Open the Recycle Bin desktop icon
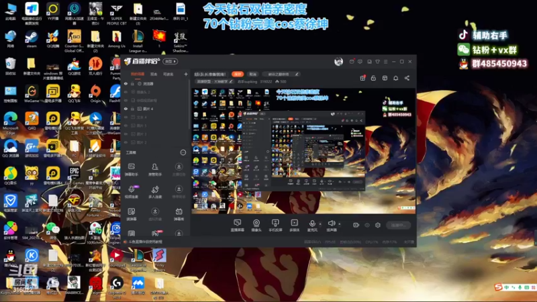537x302 pixels. [10, 66]
